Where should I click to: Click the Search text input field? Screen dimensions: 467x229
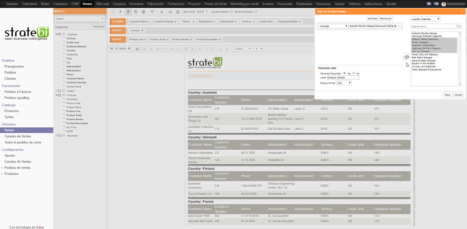pos(433,26)
